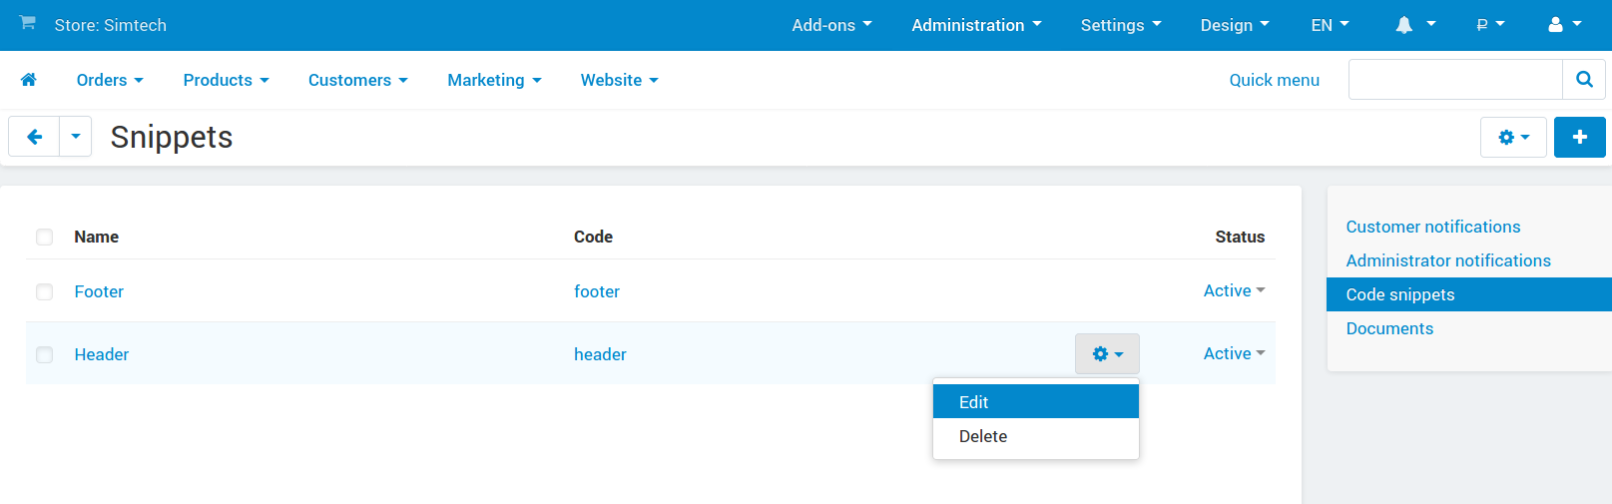Open the Header snippet name link
The height and width of the screenshot is (504, 1612).
point(101,354)
